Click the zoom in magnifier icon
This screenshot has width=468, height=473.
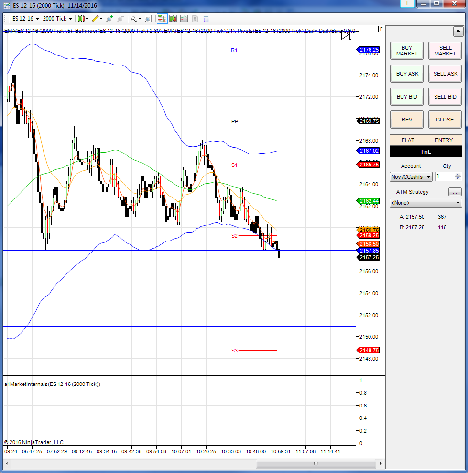point(109,19)
